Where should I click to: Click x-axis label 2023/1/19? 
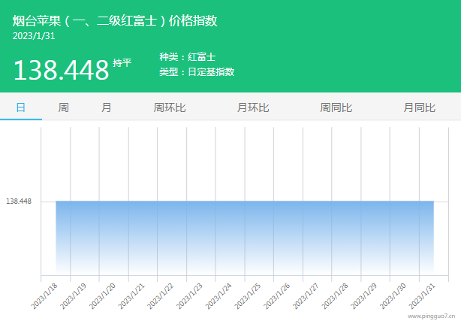(x=74, y=296)
